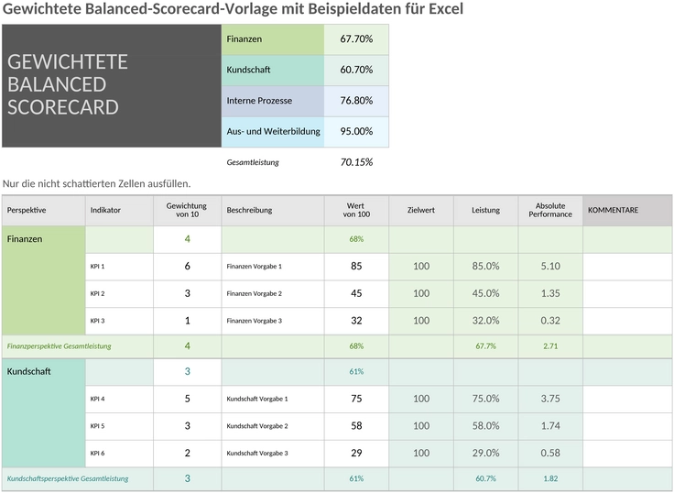
Task: Select Finanzen Vorgabe 2 description cell
Action: (273, 294)
